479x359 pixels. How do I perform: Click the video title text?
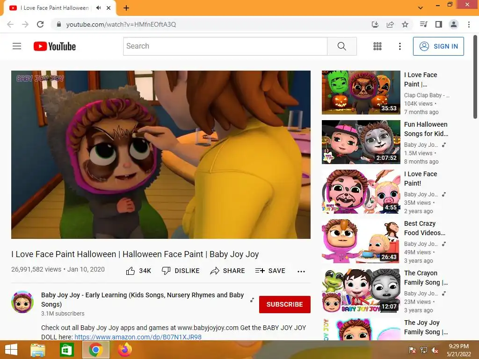(x=135, y=254)
